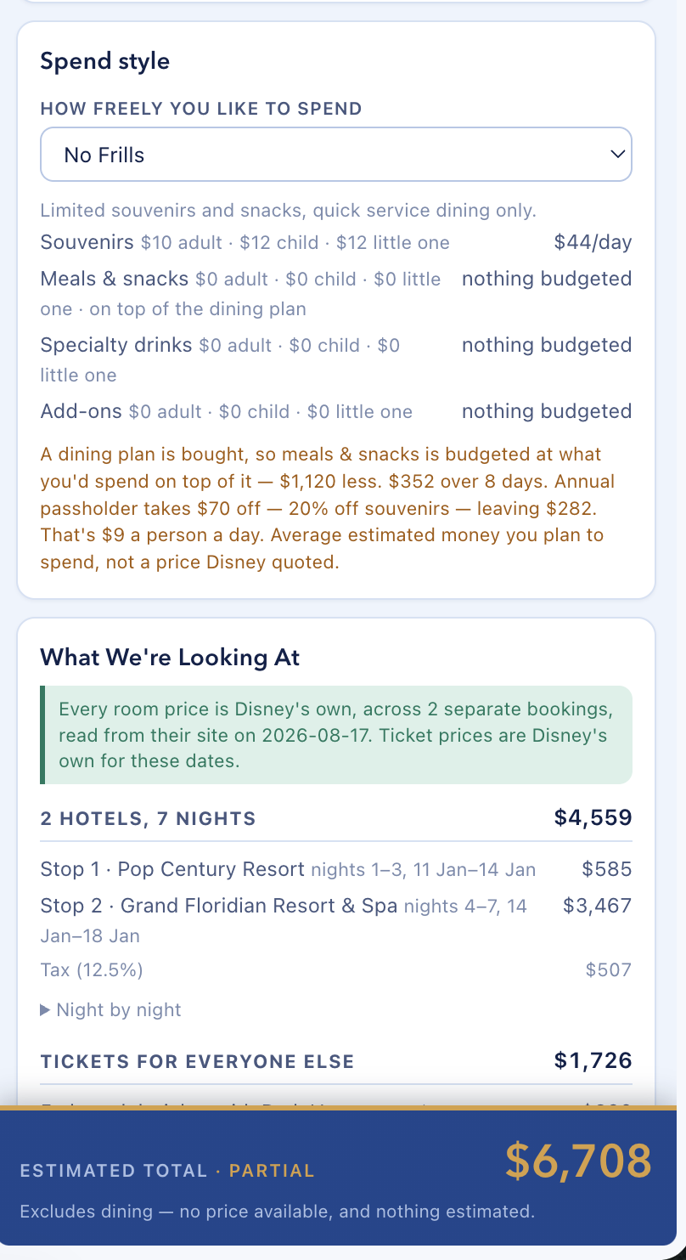The image size is (686, 1260).
Task: Open the No Frills spend style dropdown
Action: click(336, 155)
